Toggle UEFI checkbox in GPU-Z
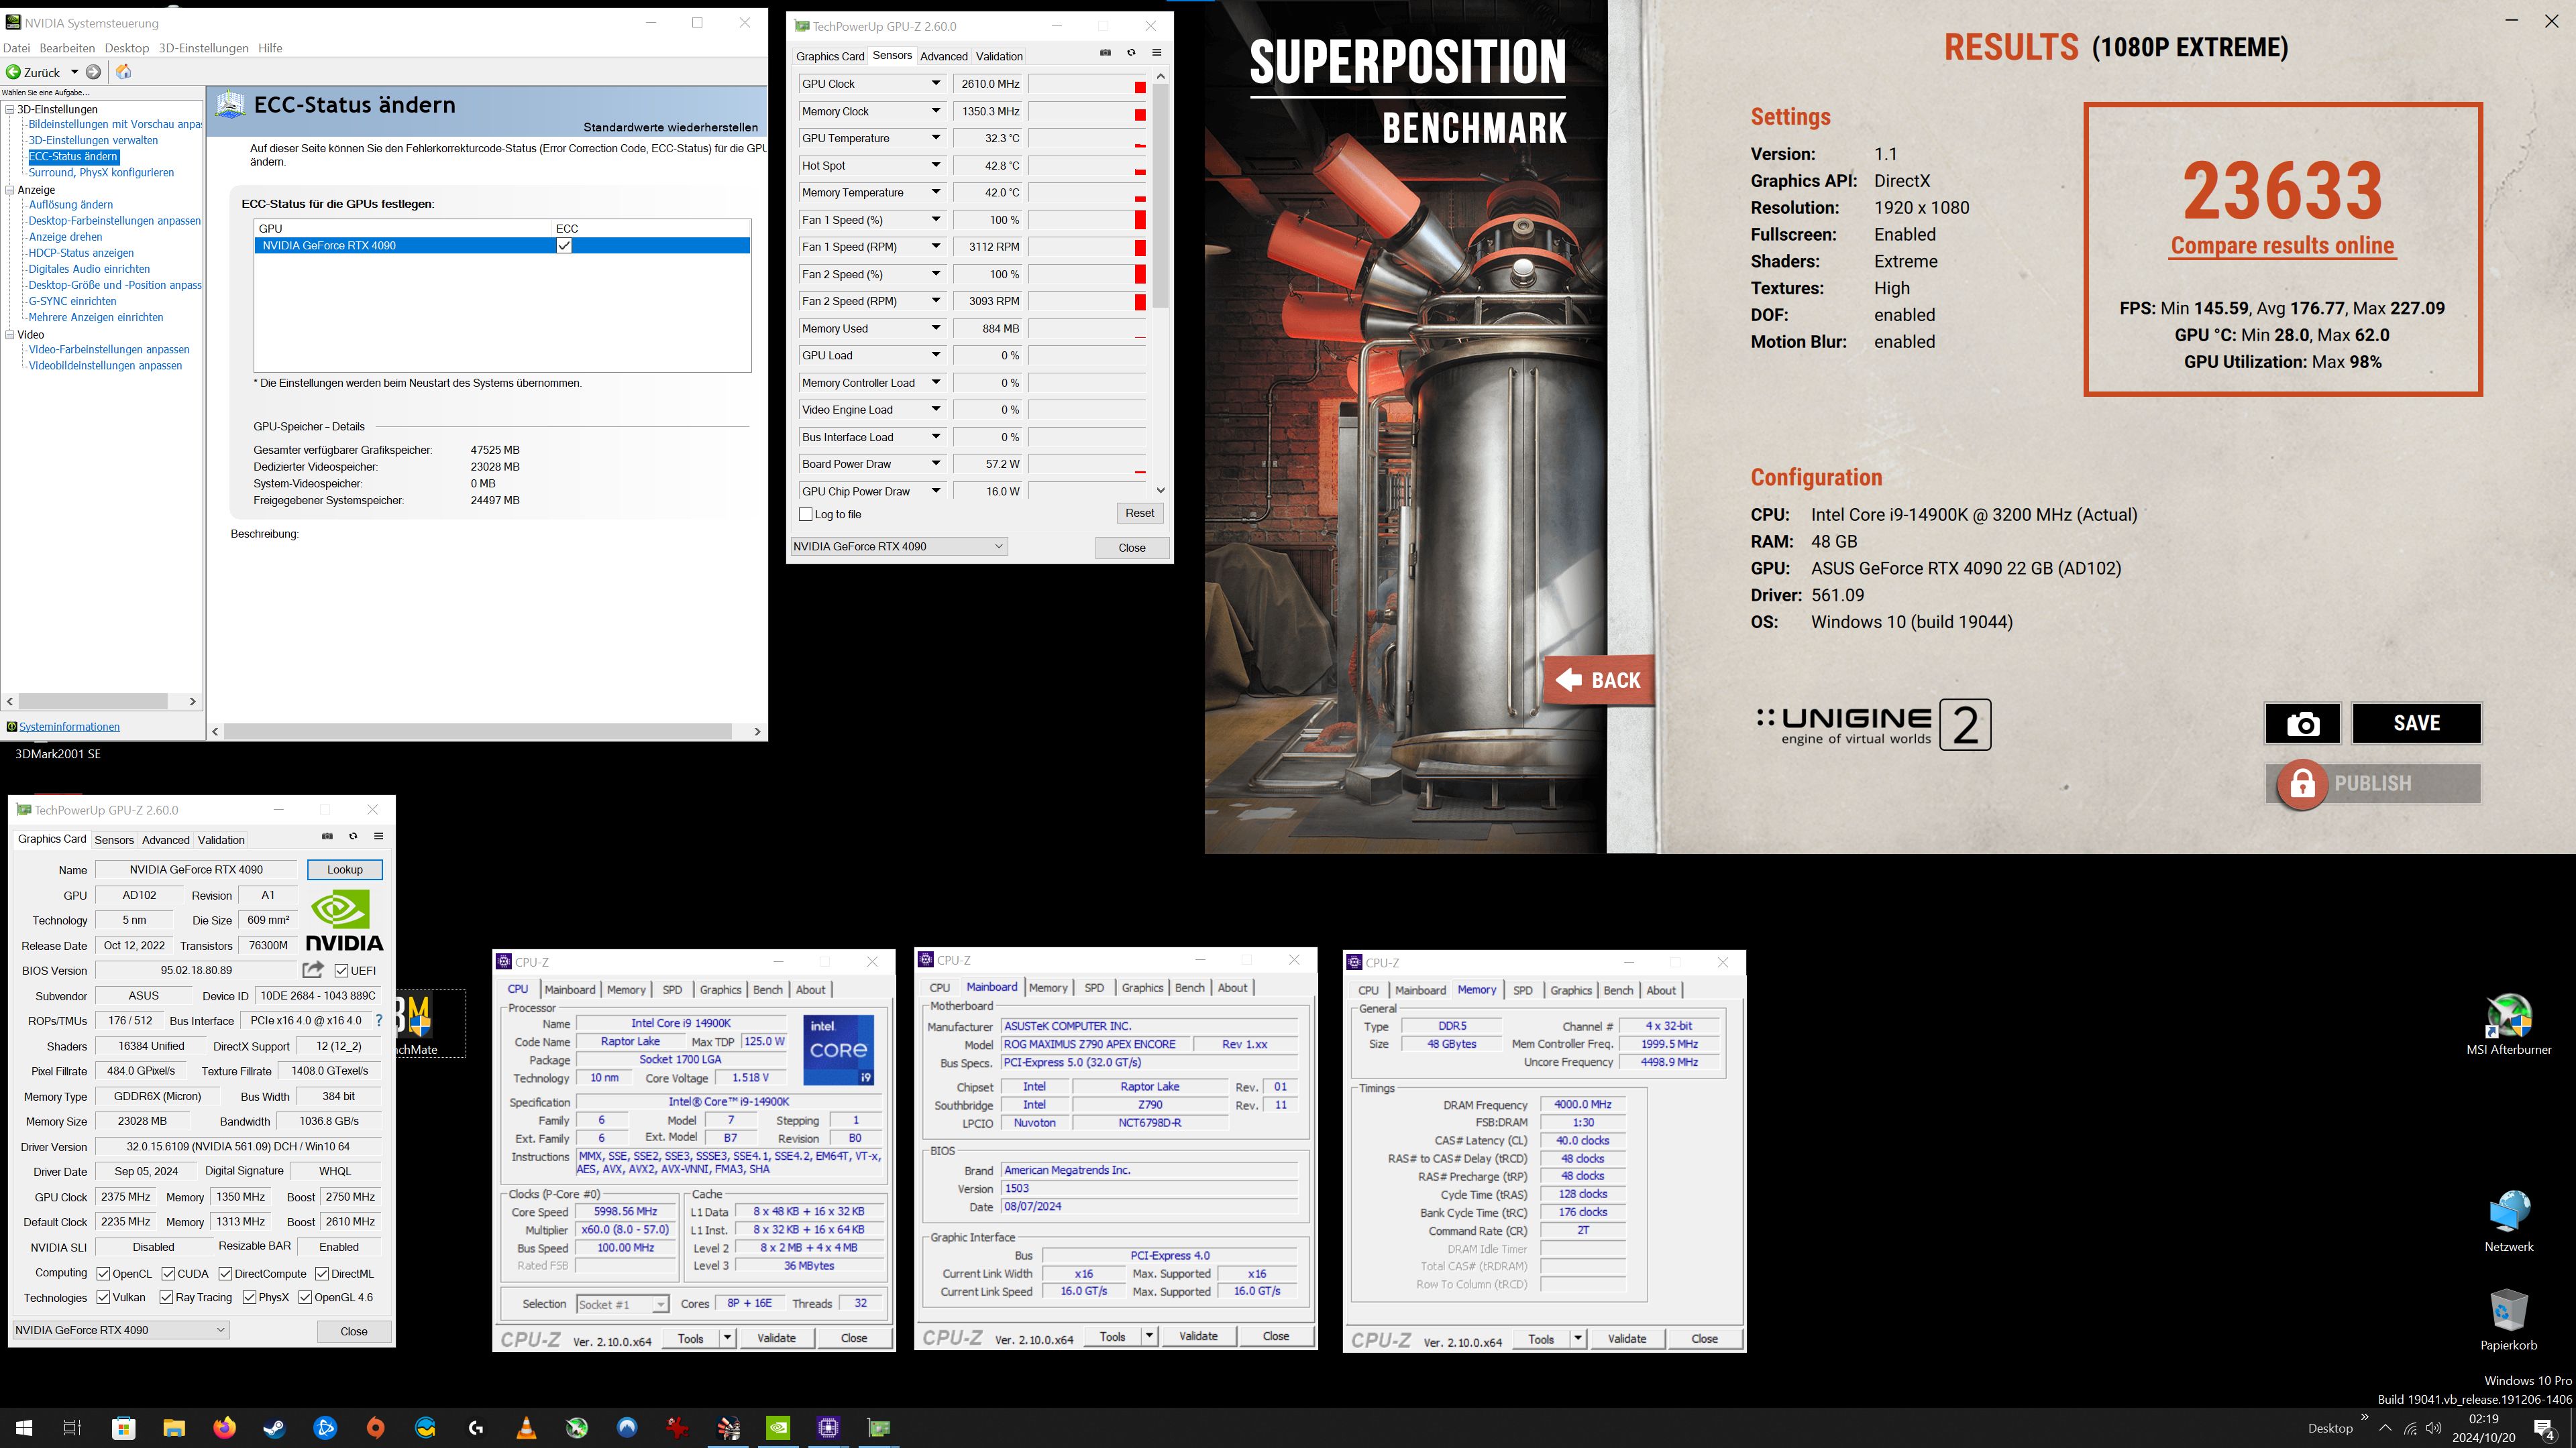Image resolution: width=2576 pixels, height=1448 pixels. coord(341,970)
